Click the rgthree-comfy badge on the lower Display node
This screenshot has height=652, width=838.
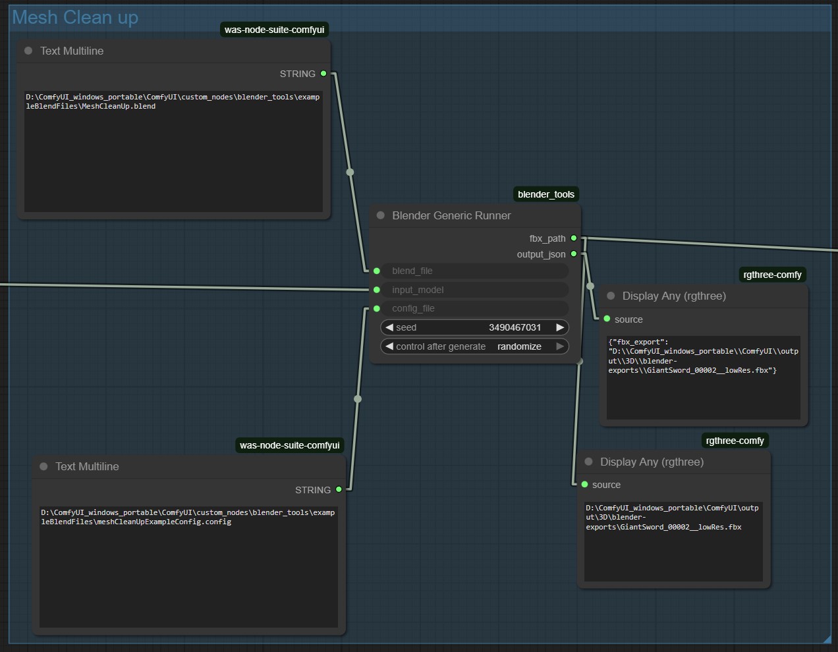tap(735, 441)
